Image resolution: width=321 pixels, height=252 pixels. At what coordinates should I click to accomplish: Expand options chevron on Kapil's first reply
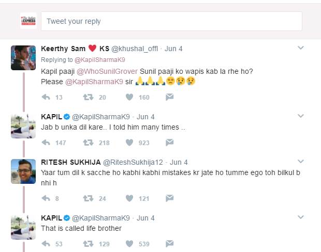tap(300, 116)
